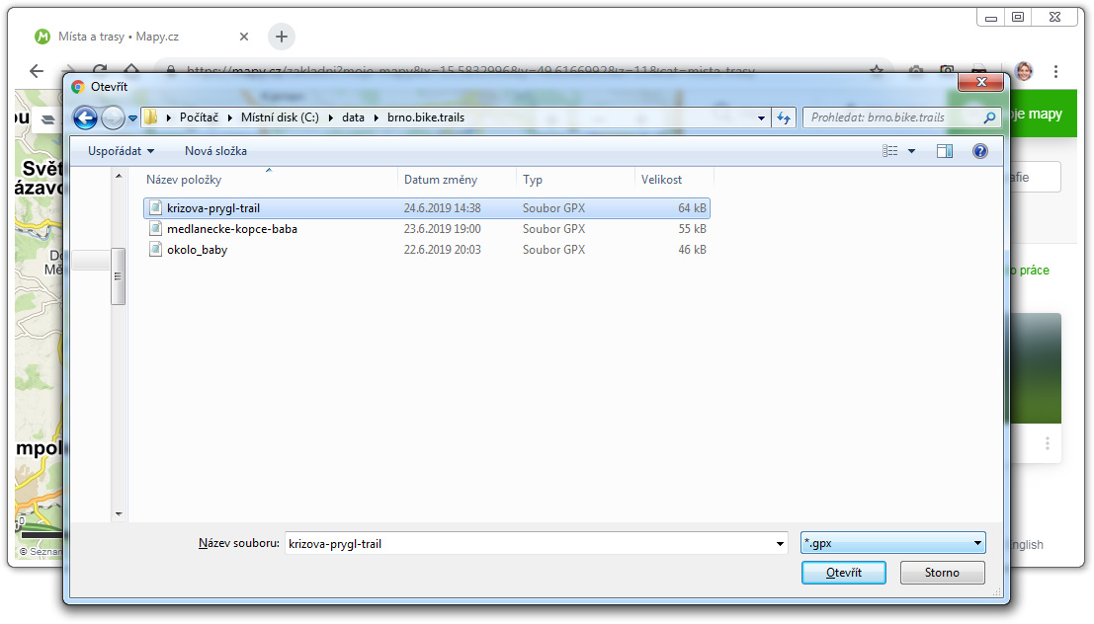The image size is (1094, 624).
Task: Click the refresh folder icon by address bar
Action: click(784, 117)
